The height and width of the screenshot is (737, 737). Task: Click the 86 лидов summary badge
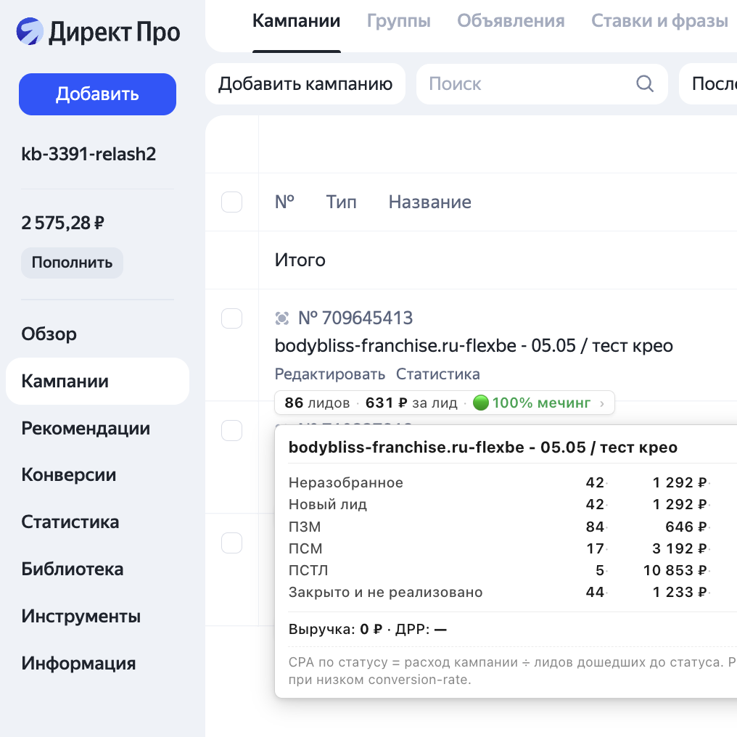[x=444, y=403]
